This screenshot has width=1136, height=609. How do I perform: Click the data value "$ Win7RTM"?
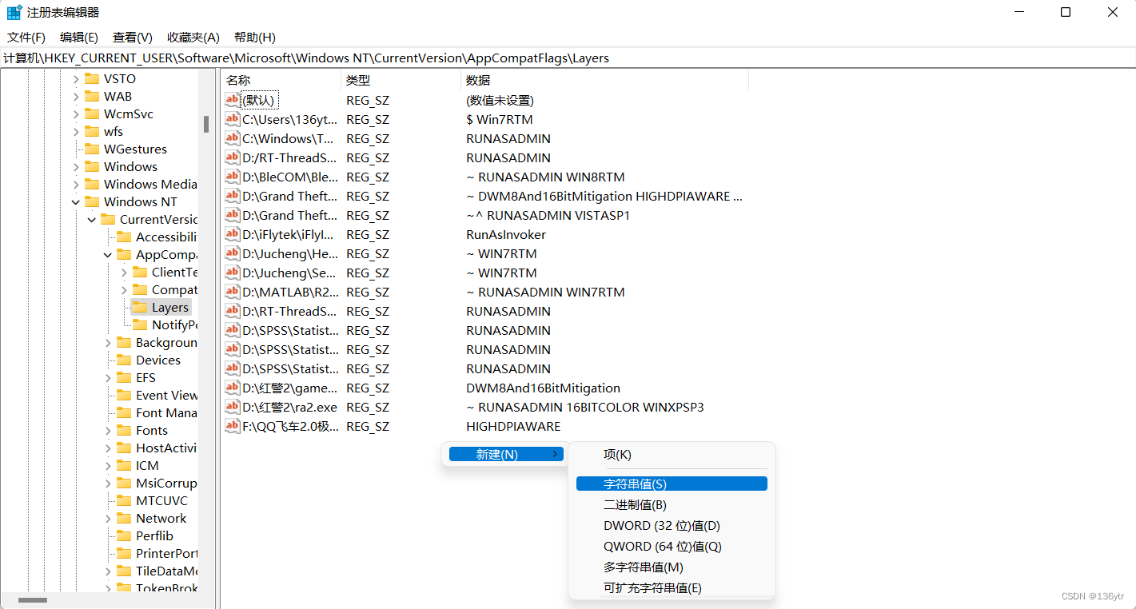pyautogui.click(x=499, y=119)
